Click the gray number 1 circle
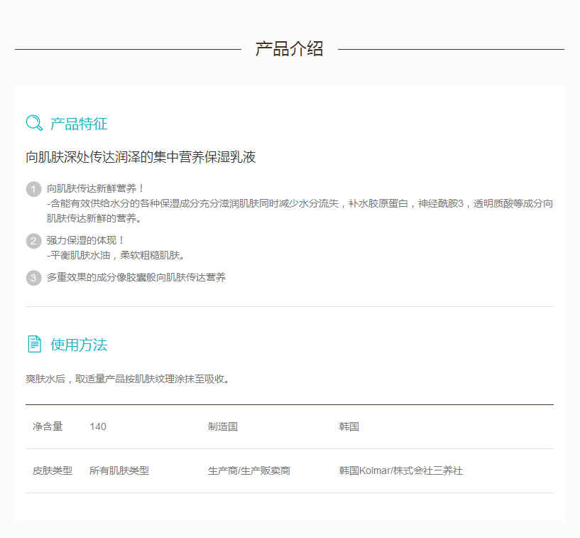The width and height of the screenshot is (580, 538). coord(33,189)
